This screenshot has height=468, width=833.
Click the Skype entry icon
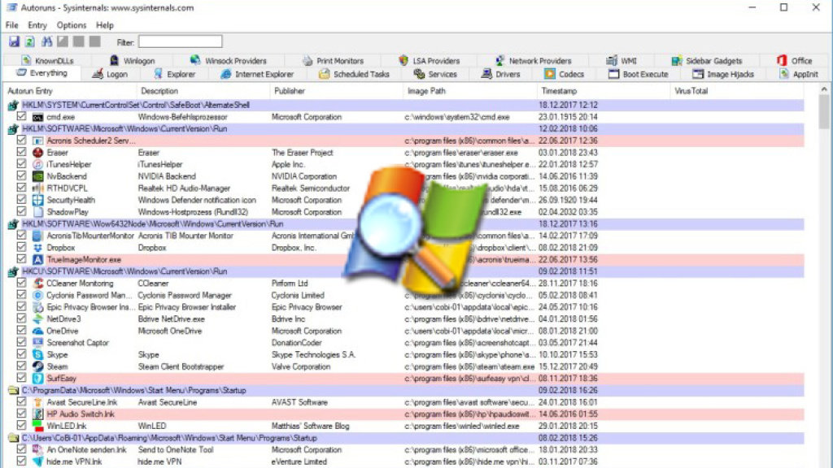[38, 355]
